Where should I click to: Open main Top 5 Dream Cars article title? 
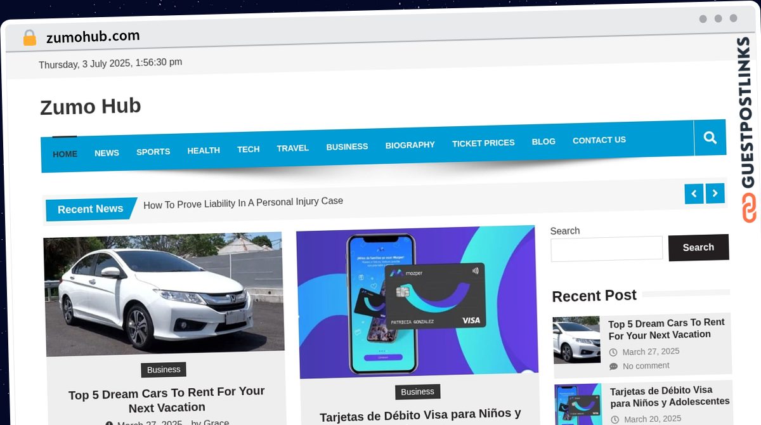[167, 400]
